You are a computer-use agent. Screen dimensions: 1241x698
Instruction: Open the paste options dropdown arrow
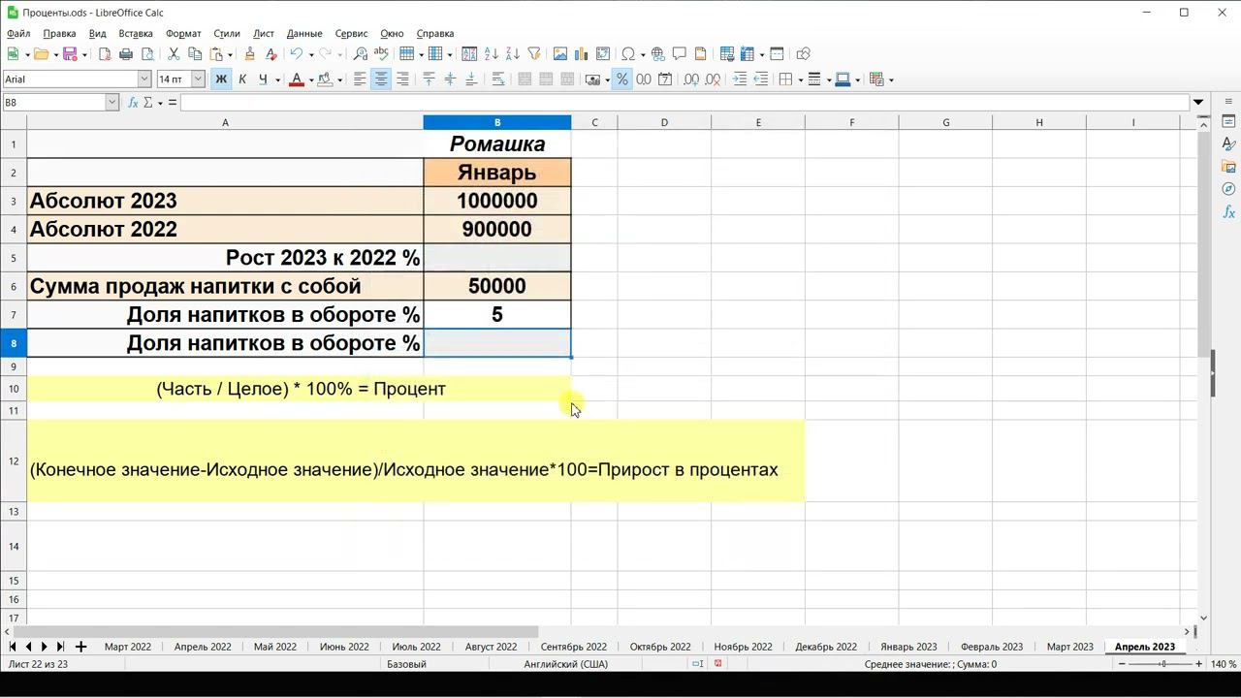tap(230, 55)
